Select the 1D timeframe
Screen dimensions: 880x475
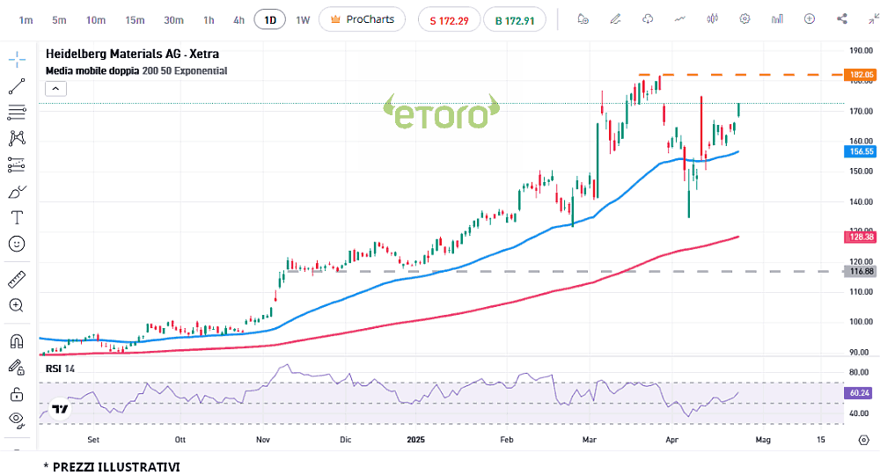(x=270, y=20)
